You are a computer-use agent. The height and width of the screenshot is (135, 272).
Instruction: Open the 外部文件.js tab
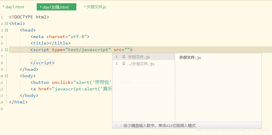point(95,7)
